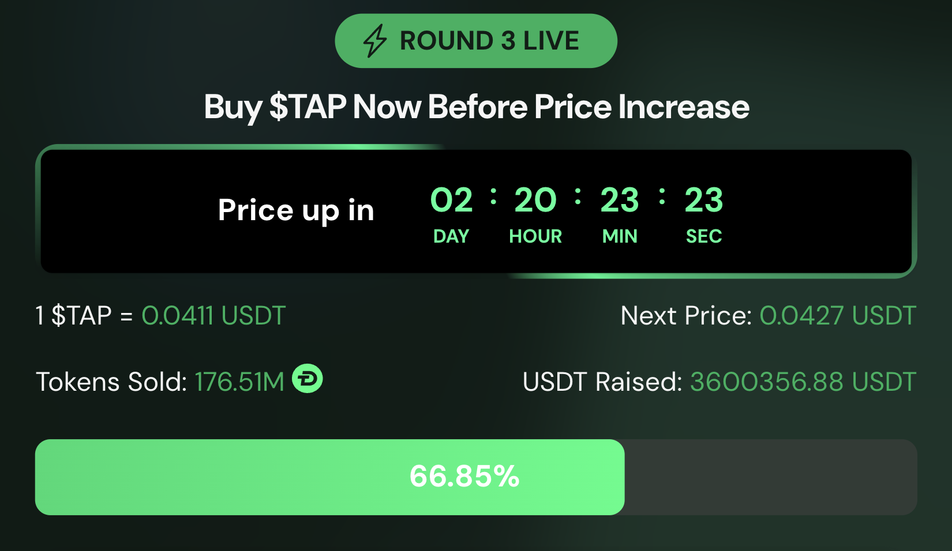
Task: Select the 20 hours countdown value
Action: pyautogui.click(x=535, y=201)
